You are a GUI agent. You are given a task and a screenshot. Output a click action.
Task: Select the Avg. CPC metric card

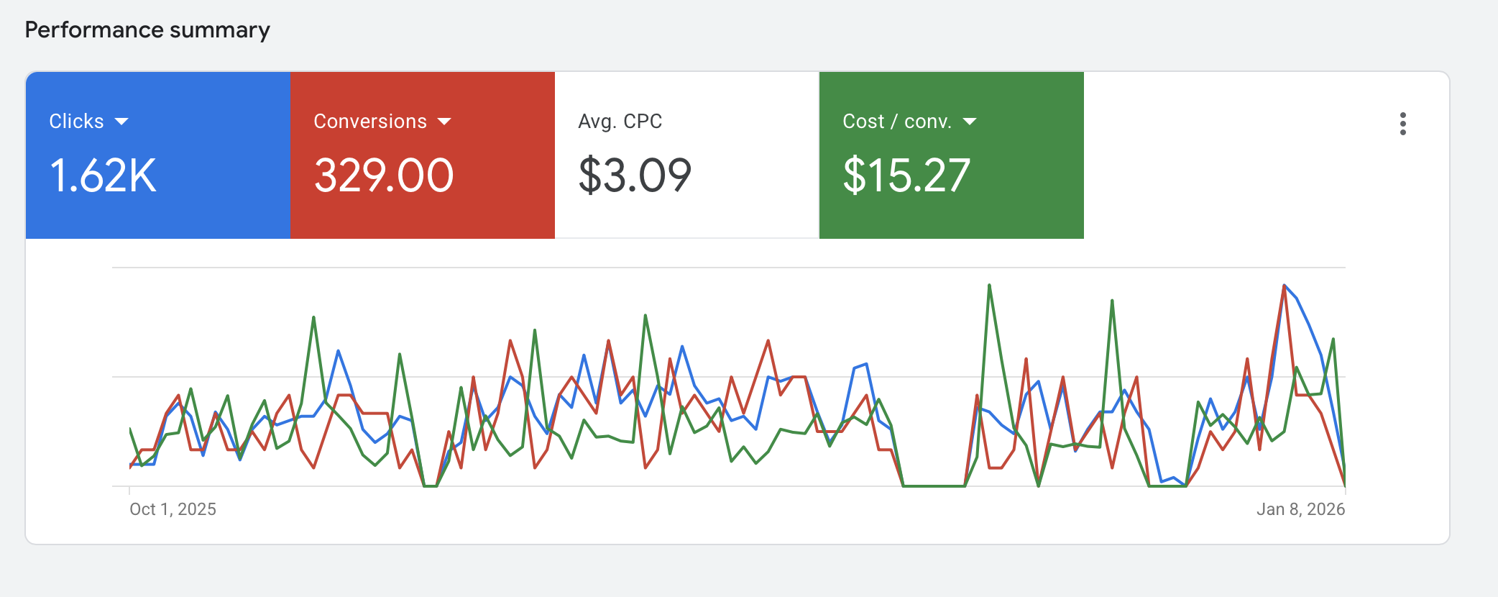point(686,209)
